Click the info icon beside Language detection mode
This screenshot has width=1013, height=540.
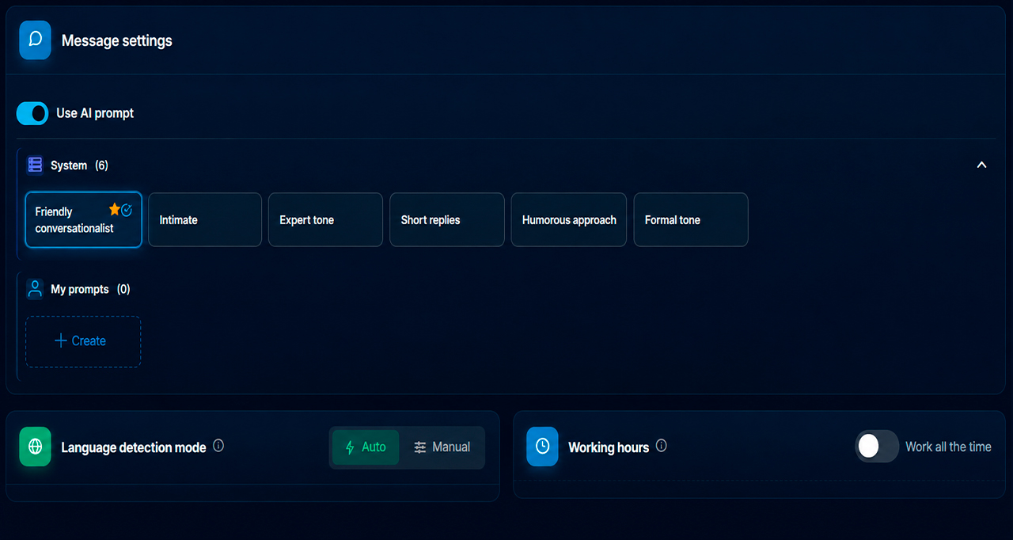point(218,446)
